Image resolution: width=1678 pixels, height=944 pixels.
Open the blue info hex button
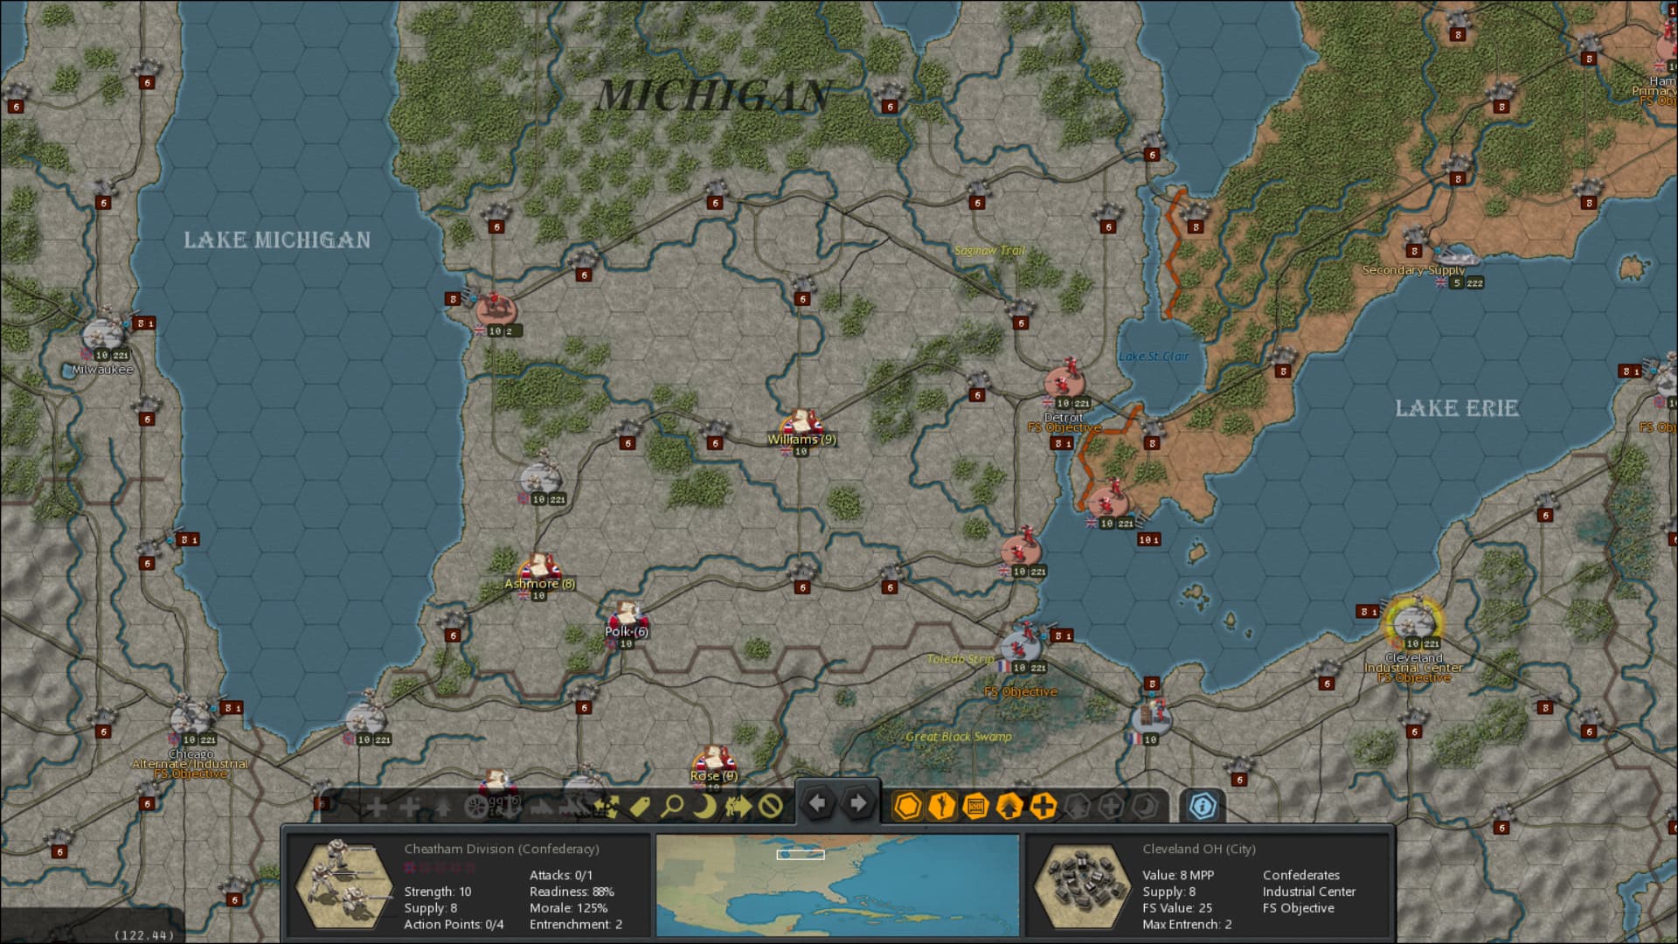(x=1202, y=805)
